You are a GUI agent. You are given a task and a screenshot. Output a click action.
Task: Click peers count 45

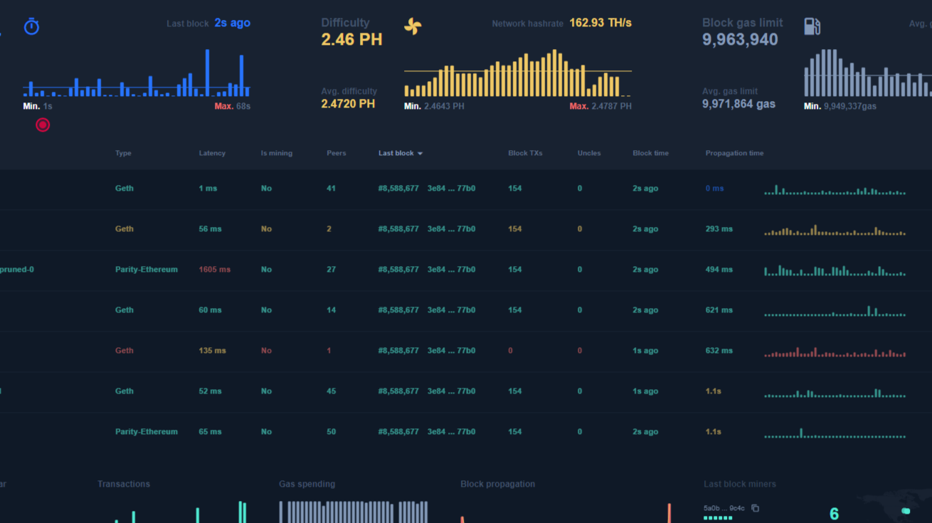tap(331, 391)
